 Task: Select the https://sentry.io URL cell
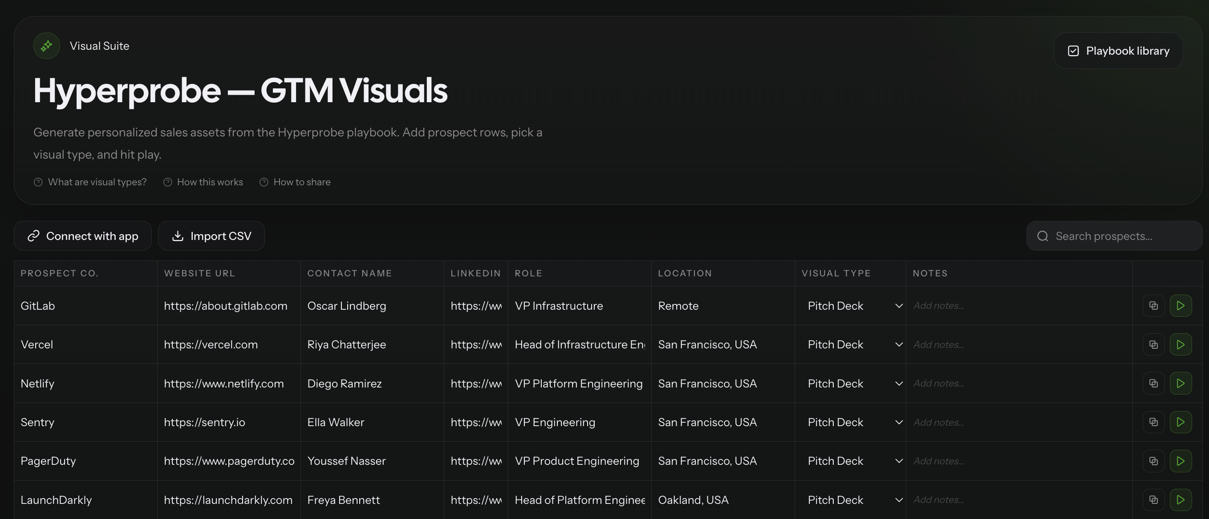click(x=229, y=423)
